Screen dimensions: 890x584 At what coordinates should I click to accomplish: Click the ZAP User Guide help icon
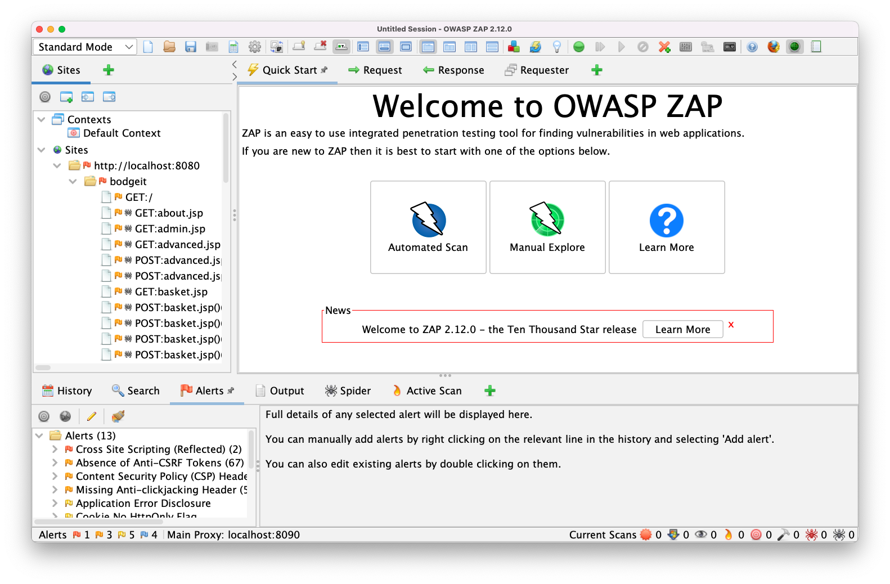pos(752,47)
